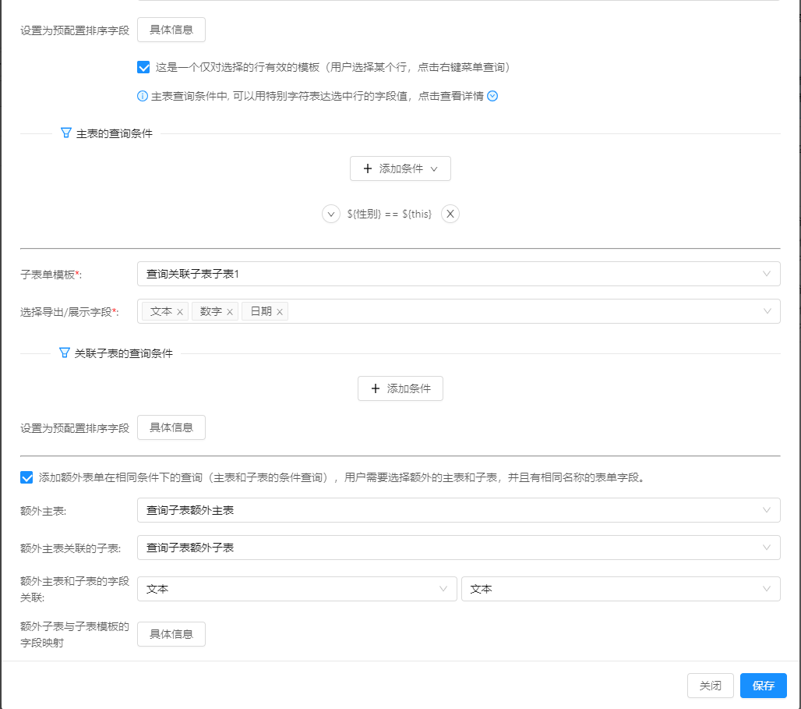Image resolution: width=801 pixels, height=709 pixels.
Task: Click the filter icon beside 主表的查询条件
Action: pos(66,133)
